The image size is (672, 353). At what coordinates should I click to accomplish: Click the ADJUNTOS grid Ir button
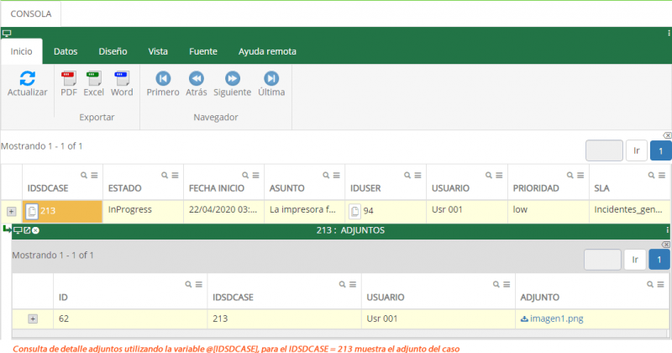point(635,260)
